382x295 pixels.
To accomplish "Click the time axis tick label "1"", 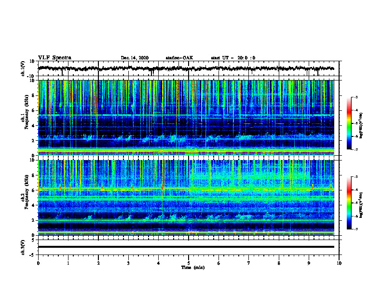I will pyautogui.click(x=68, y=263).
